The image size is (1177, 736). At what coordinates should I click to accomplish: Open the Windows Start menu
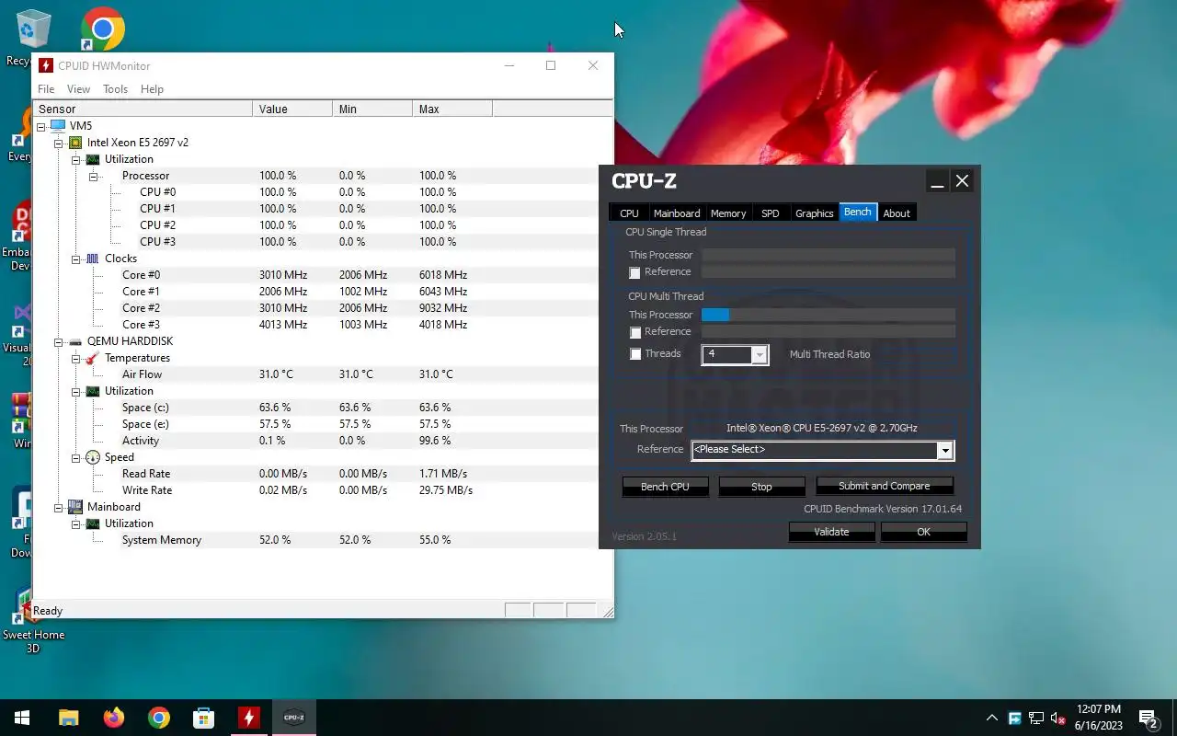click(x=22, y=718)
